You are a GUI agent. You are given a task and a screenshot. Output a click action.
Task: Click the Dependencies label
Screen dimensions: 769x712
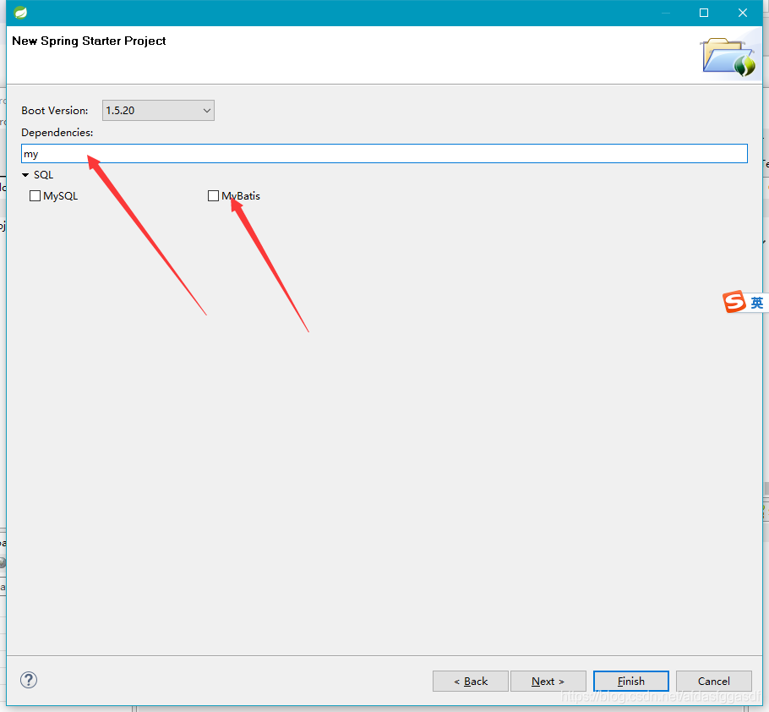[x=57, y=133]
